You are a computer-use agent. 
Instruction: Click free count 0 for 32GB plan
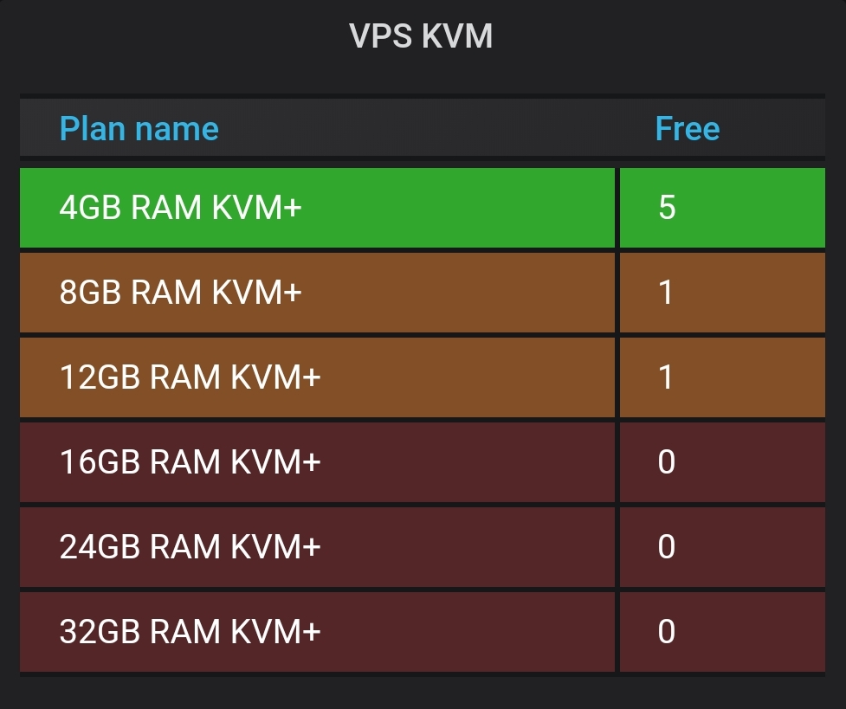pyautogui.click(x=666, y=632)
